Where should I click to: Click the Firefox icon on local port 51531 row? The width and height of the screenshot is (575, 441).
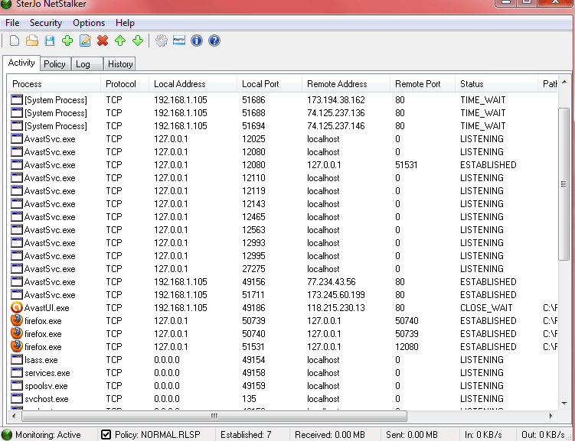17,346
